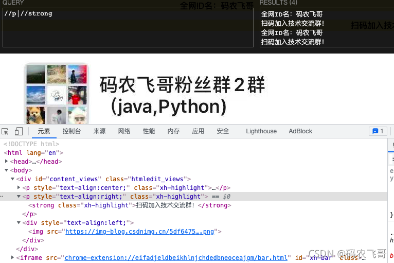Click the (java,Python) text in the page

tap(169, 107)
